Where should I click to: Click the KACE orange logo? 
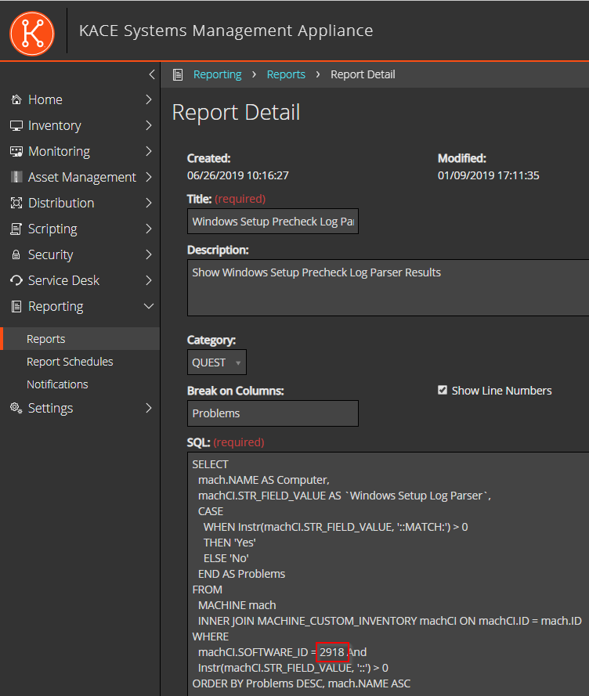point(32,34)
